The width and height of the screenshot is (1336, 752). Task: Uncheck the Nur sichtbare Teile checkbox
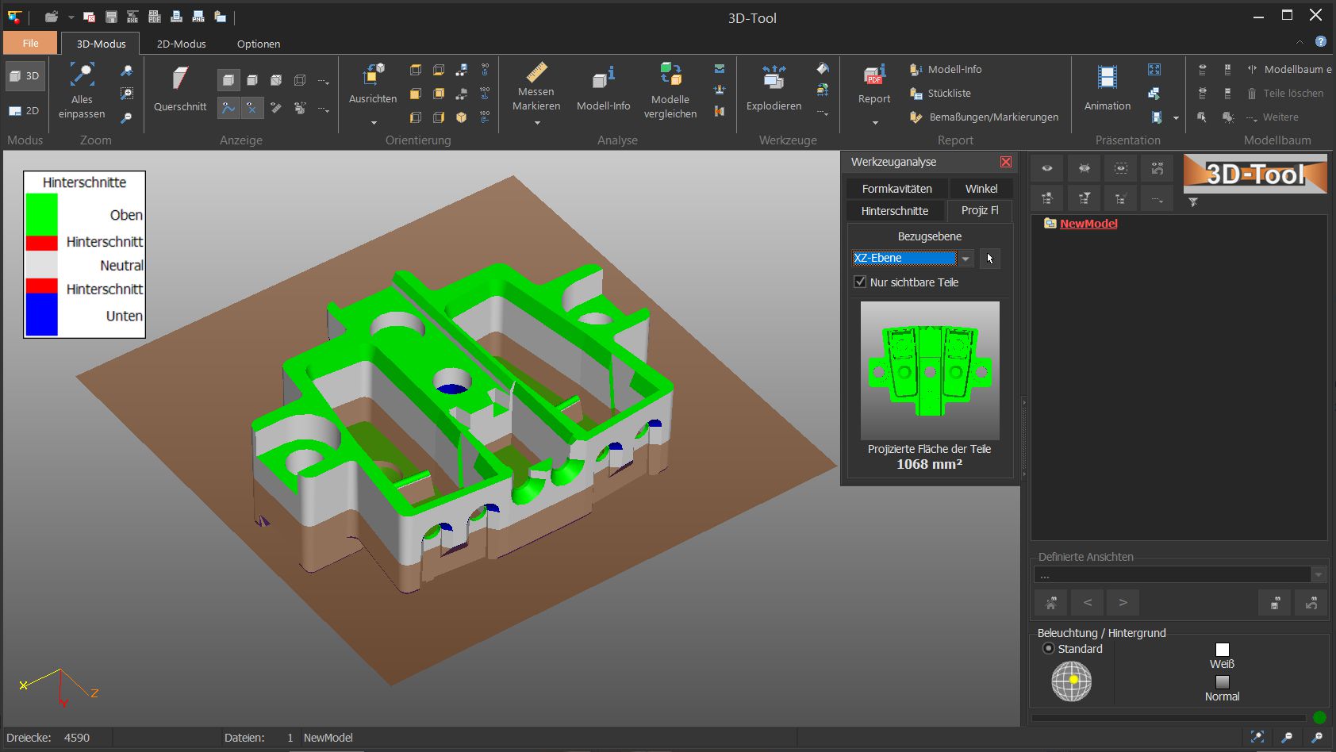pos(860,282)
